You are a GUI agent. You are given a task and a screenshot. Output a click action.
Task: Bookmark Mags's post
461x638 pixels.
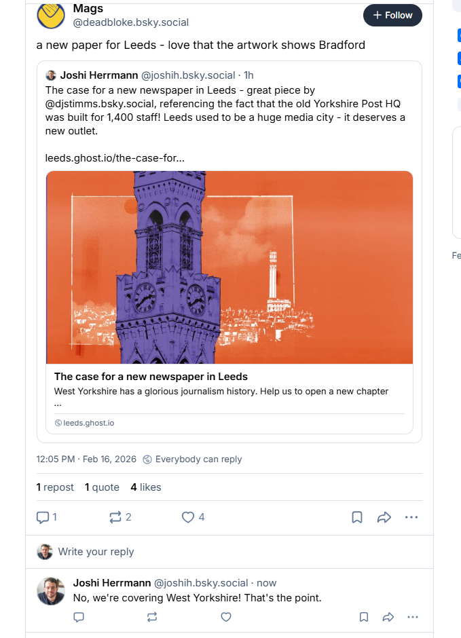(357, 517)
